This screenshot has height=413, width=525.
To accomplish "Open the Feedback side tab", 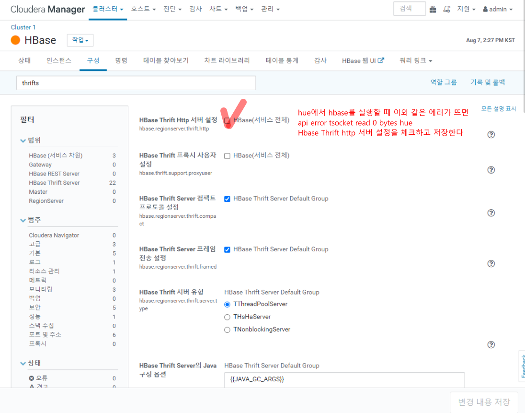I will tap(522, 366).
